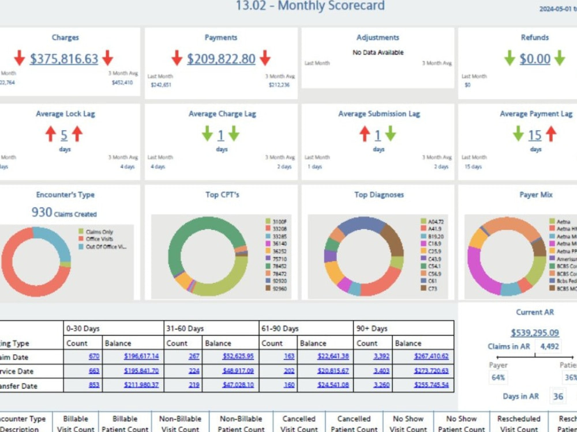
Task: Click the green down arrow in Average Submission Lag
Action: tap(391, 134)
